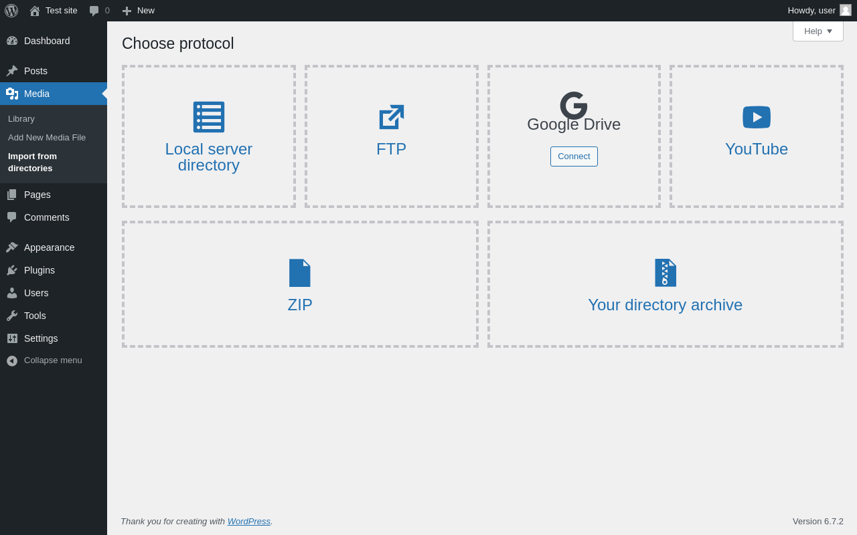The image size is (857, 535).
Task: Click Collapse menu text
Action: pos(53,360)
